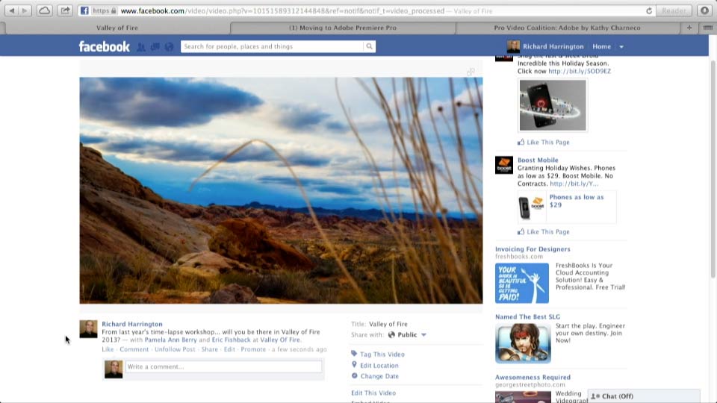Focus the Facebook search field

[x=272, y=46]
